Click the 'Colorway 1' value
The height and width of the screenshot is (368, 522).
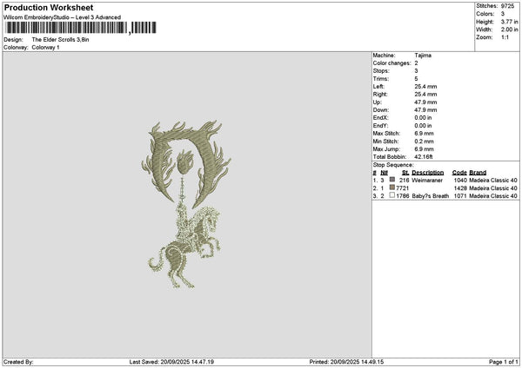coord(45,48)
